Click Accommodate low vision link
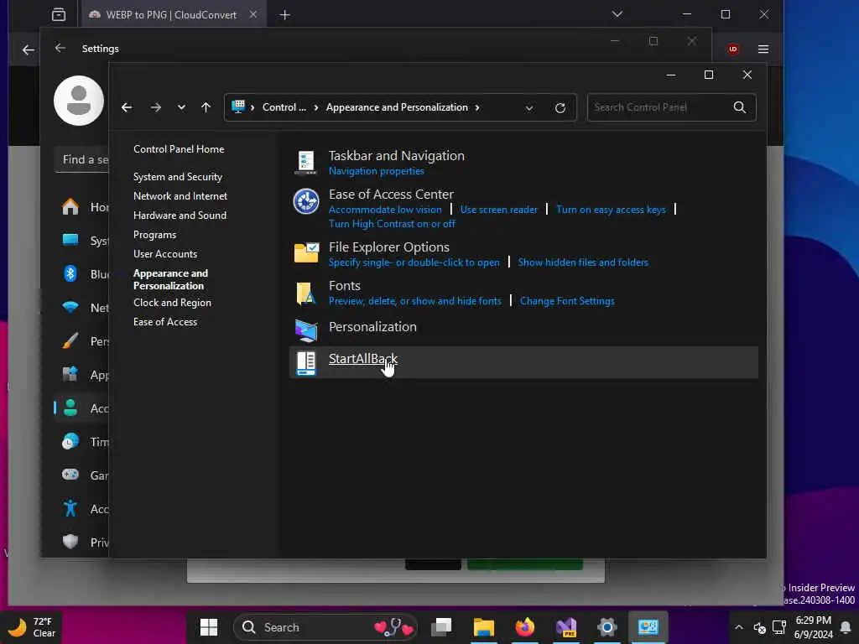This screenshot has width=859, height=644. 384,209
